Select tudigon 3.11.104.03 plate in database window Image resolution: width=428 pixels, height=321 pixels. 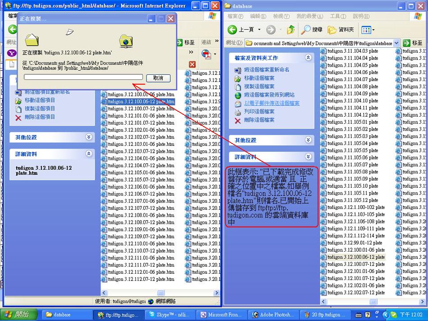(x=350, y=51)
